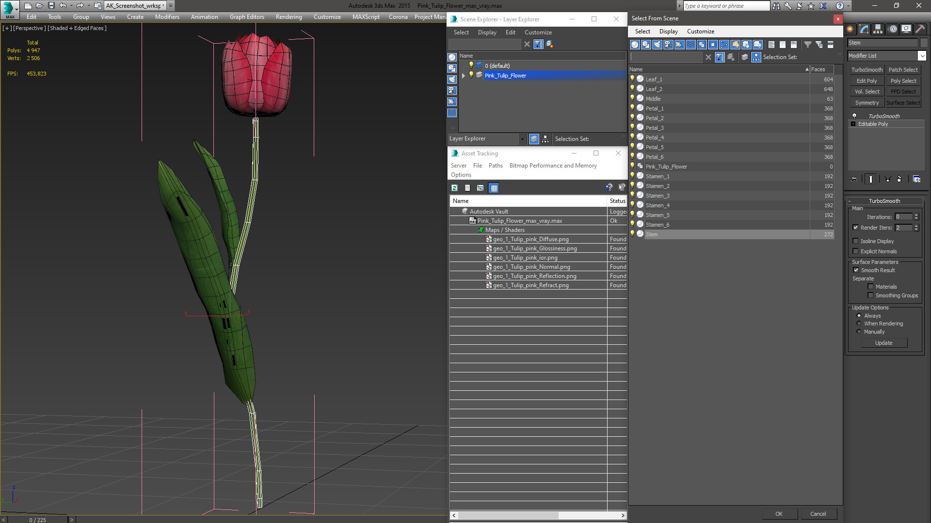Switch Select From Scene to sort by layer
The image size is (931, 523).
tap(745, 57)
